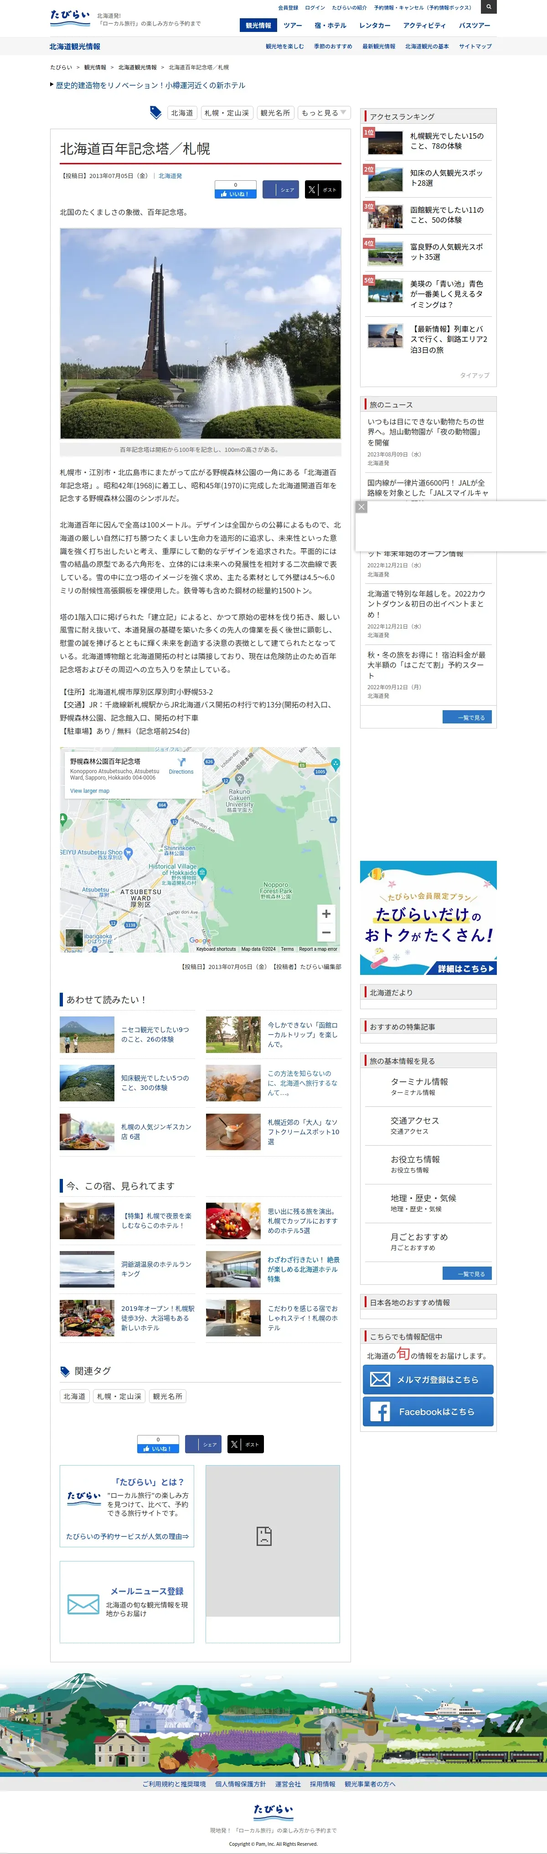
Task: Click the 観光名所 tag near article top
Action: coord(275,113)
